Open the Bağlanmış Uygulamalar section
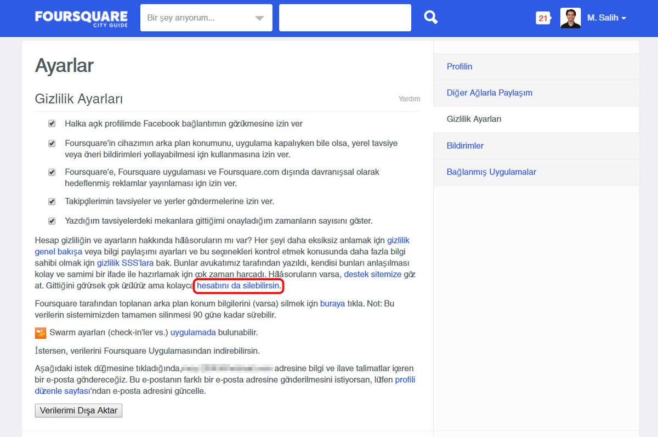 pyautogui.click(x=491, y=172)
